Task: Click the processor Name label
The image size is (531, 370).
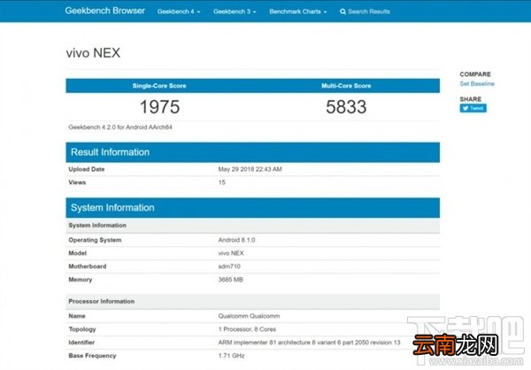Action: (77, 316)
